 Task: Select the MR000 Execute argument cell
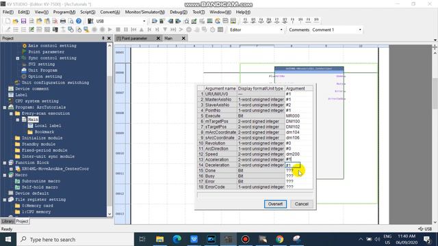(x=298, y=115)
